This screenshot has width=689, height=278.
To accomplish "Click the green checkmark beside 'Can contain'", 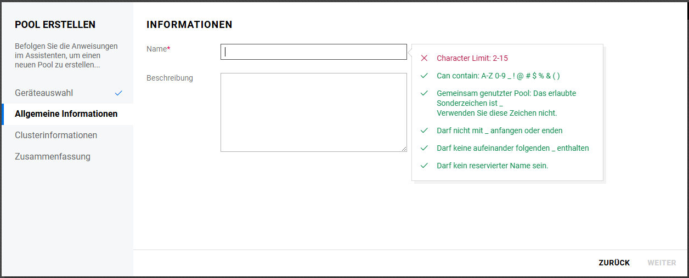I will click(424, 76).
